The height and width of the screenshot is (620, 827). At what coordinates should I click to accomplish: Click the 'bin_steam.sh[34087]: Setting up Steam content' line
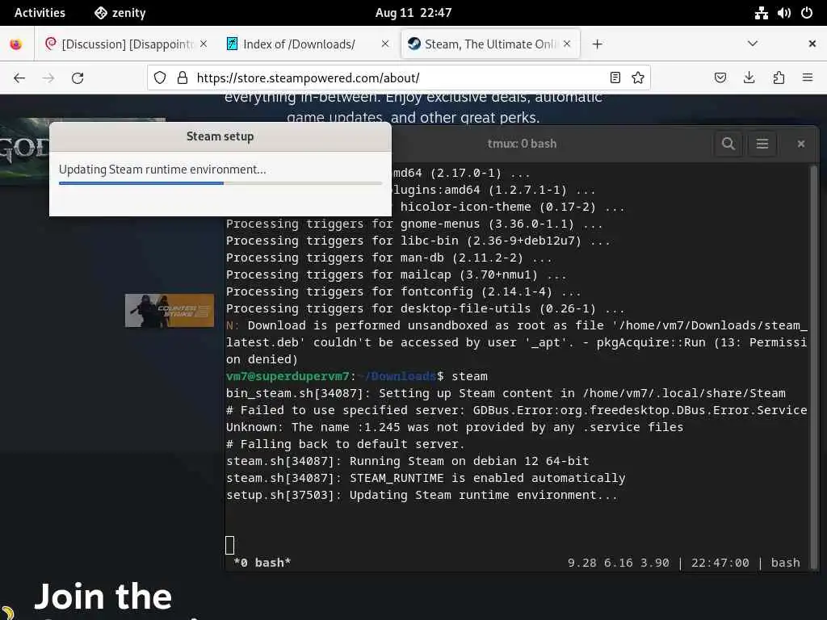pyautogui.click(x=506, y=393)
